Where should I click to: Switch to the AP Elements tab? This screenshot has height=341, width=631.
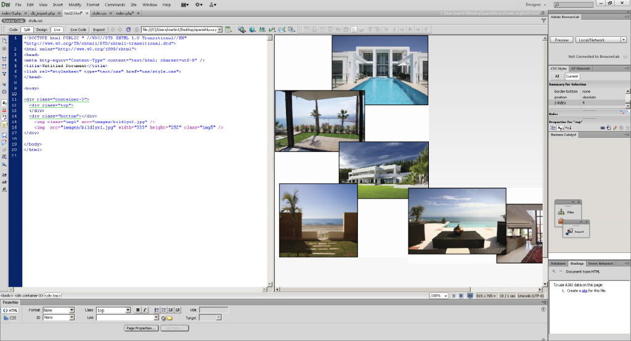(580, 68)
